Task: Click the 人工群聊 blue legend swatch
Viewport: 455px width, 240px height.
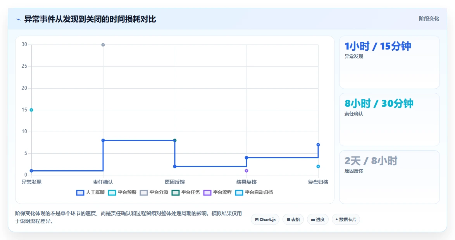Action: pyautogui.click(x=80, y=193)
